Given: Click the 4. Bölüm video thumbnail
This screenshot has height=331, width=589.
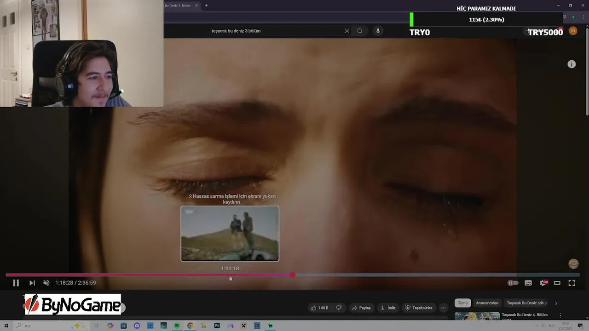Looking at the screenshot, I should (477, 316).
